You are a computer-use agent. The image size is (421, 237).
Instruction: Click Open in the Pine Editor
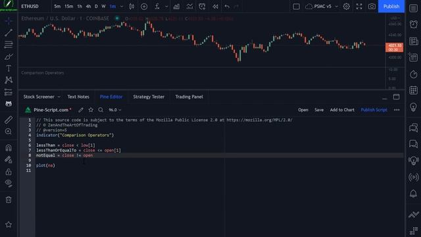(303, 110)
